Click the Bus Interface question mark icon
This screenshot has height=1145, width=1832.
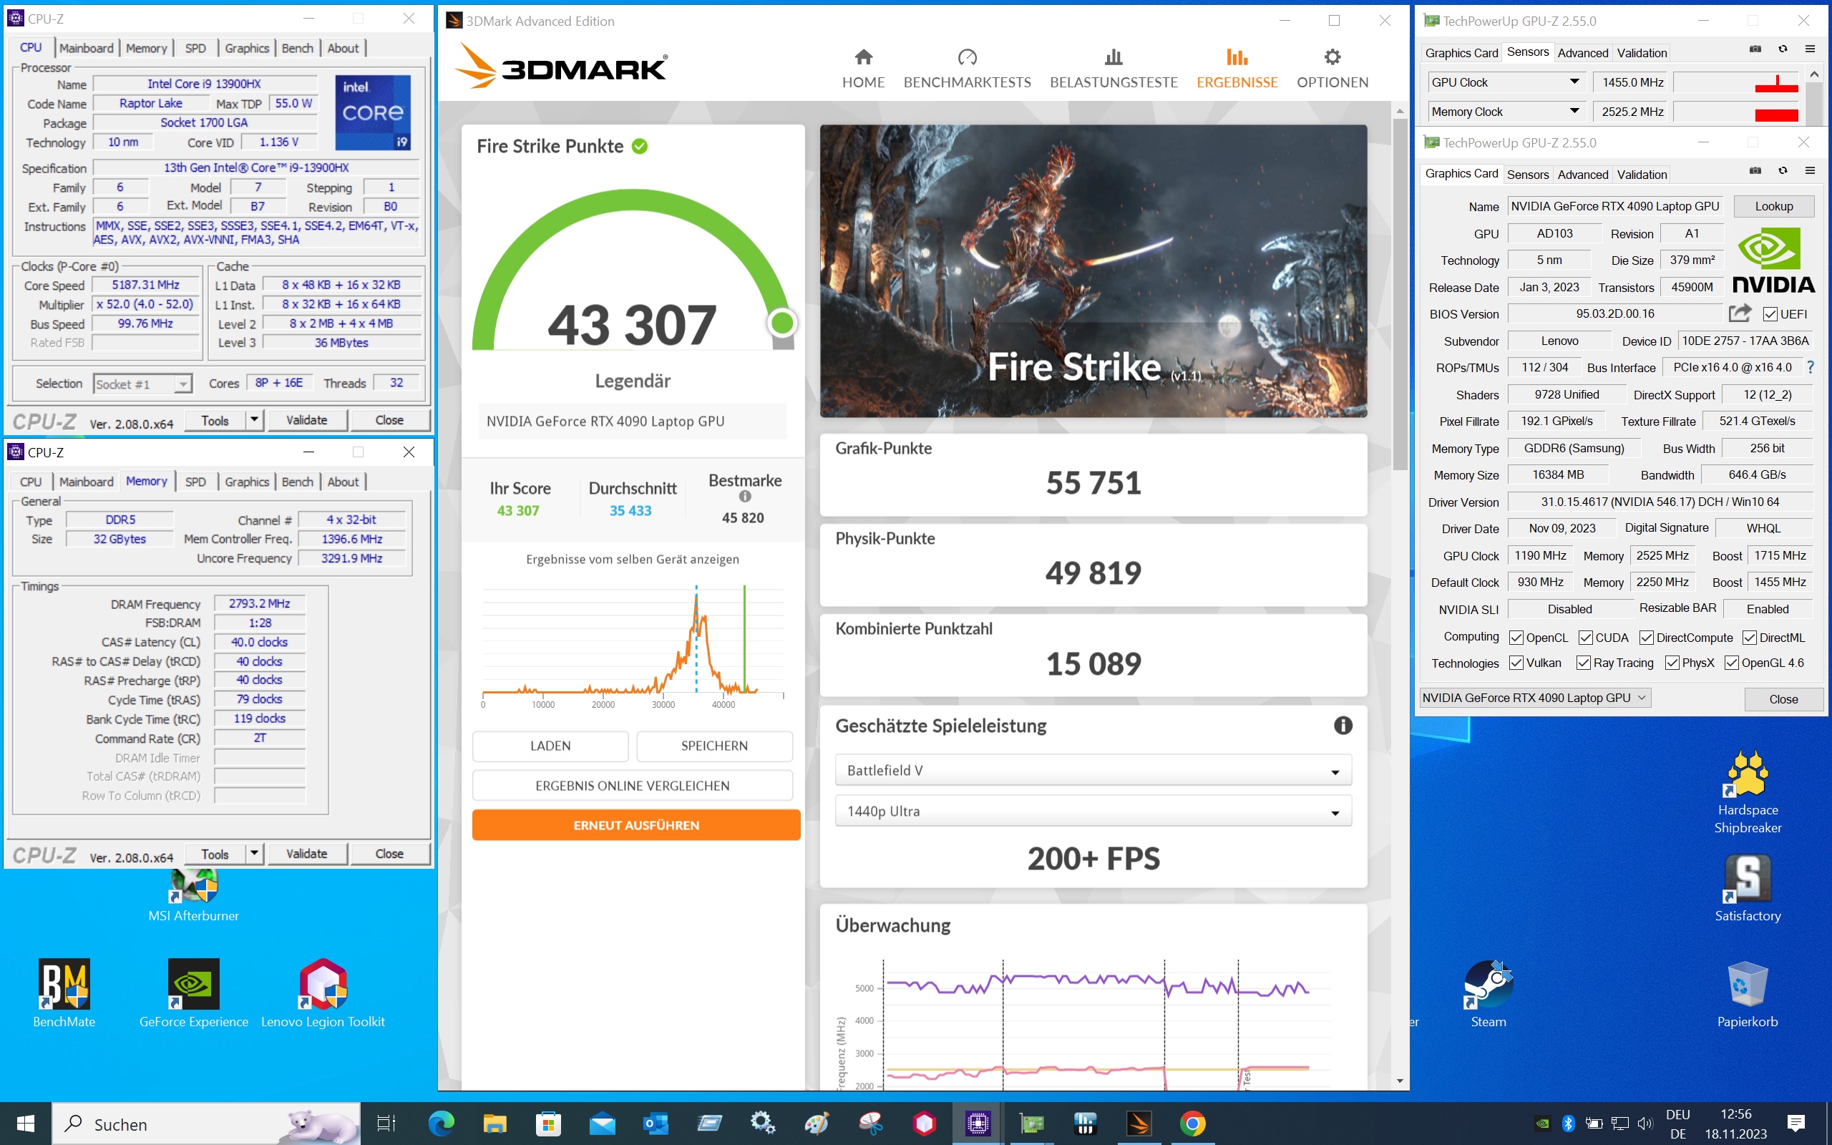[1810, 367]
